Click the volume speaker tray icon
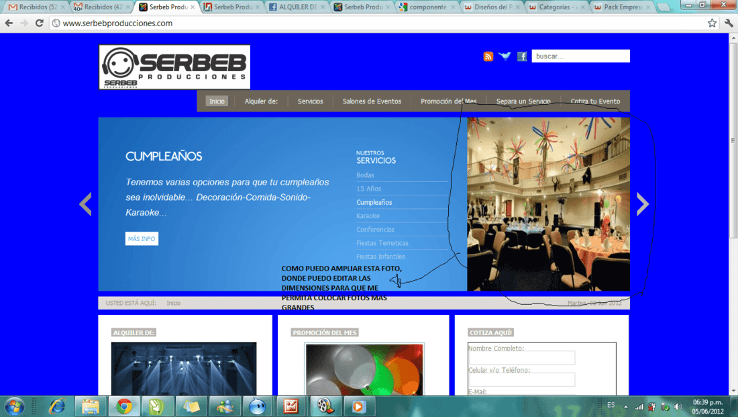 click(678, 406)
